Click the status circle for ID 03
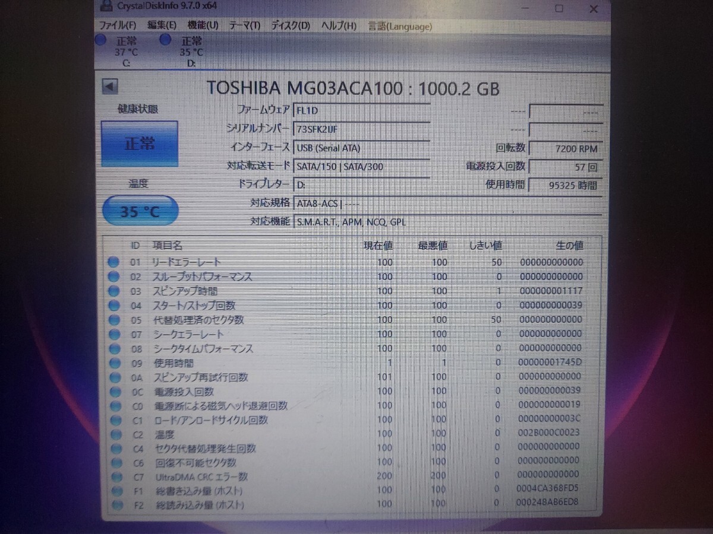Screen dimensions: 713x534 (x=113, y=291)
